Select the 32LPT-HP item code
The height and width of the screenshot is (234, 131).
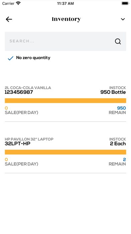tap(17, 144)
